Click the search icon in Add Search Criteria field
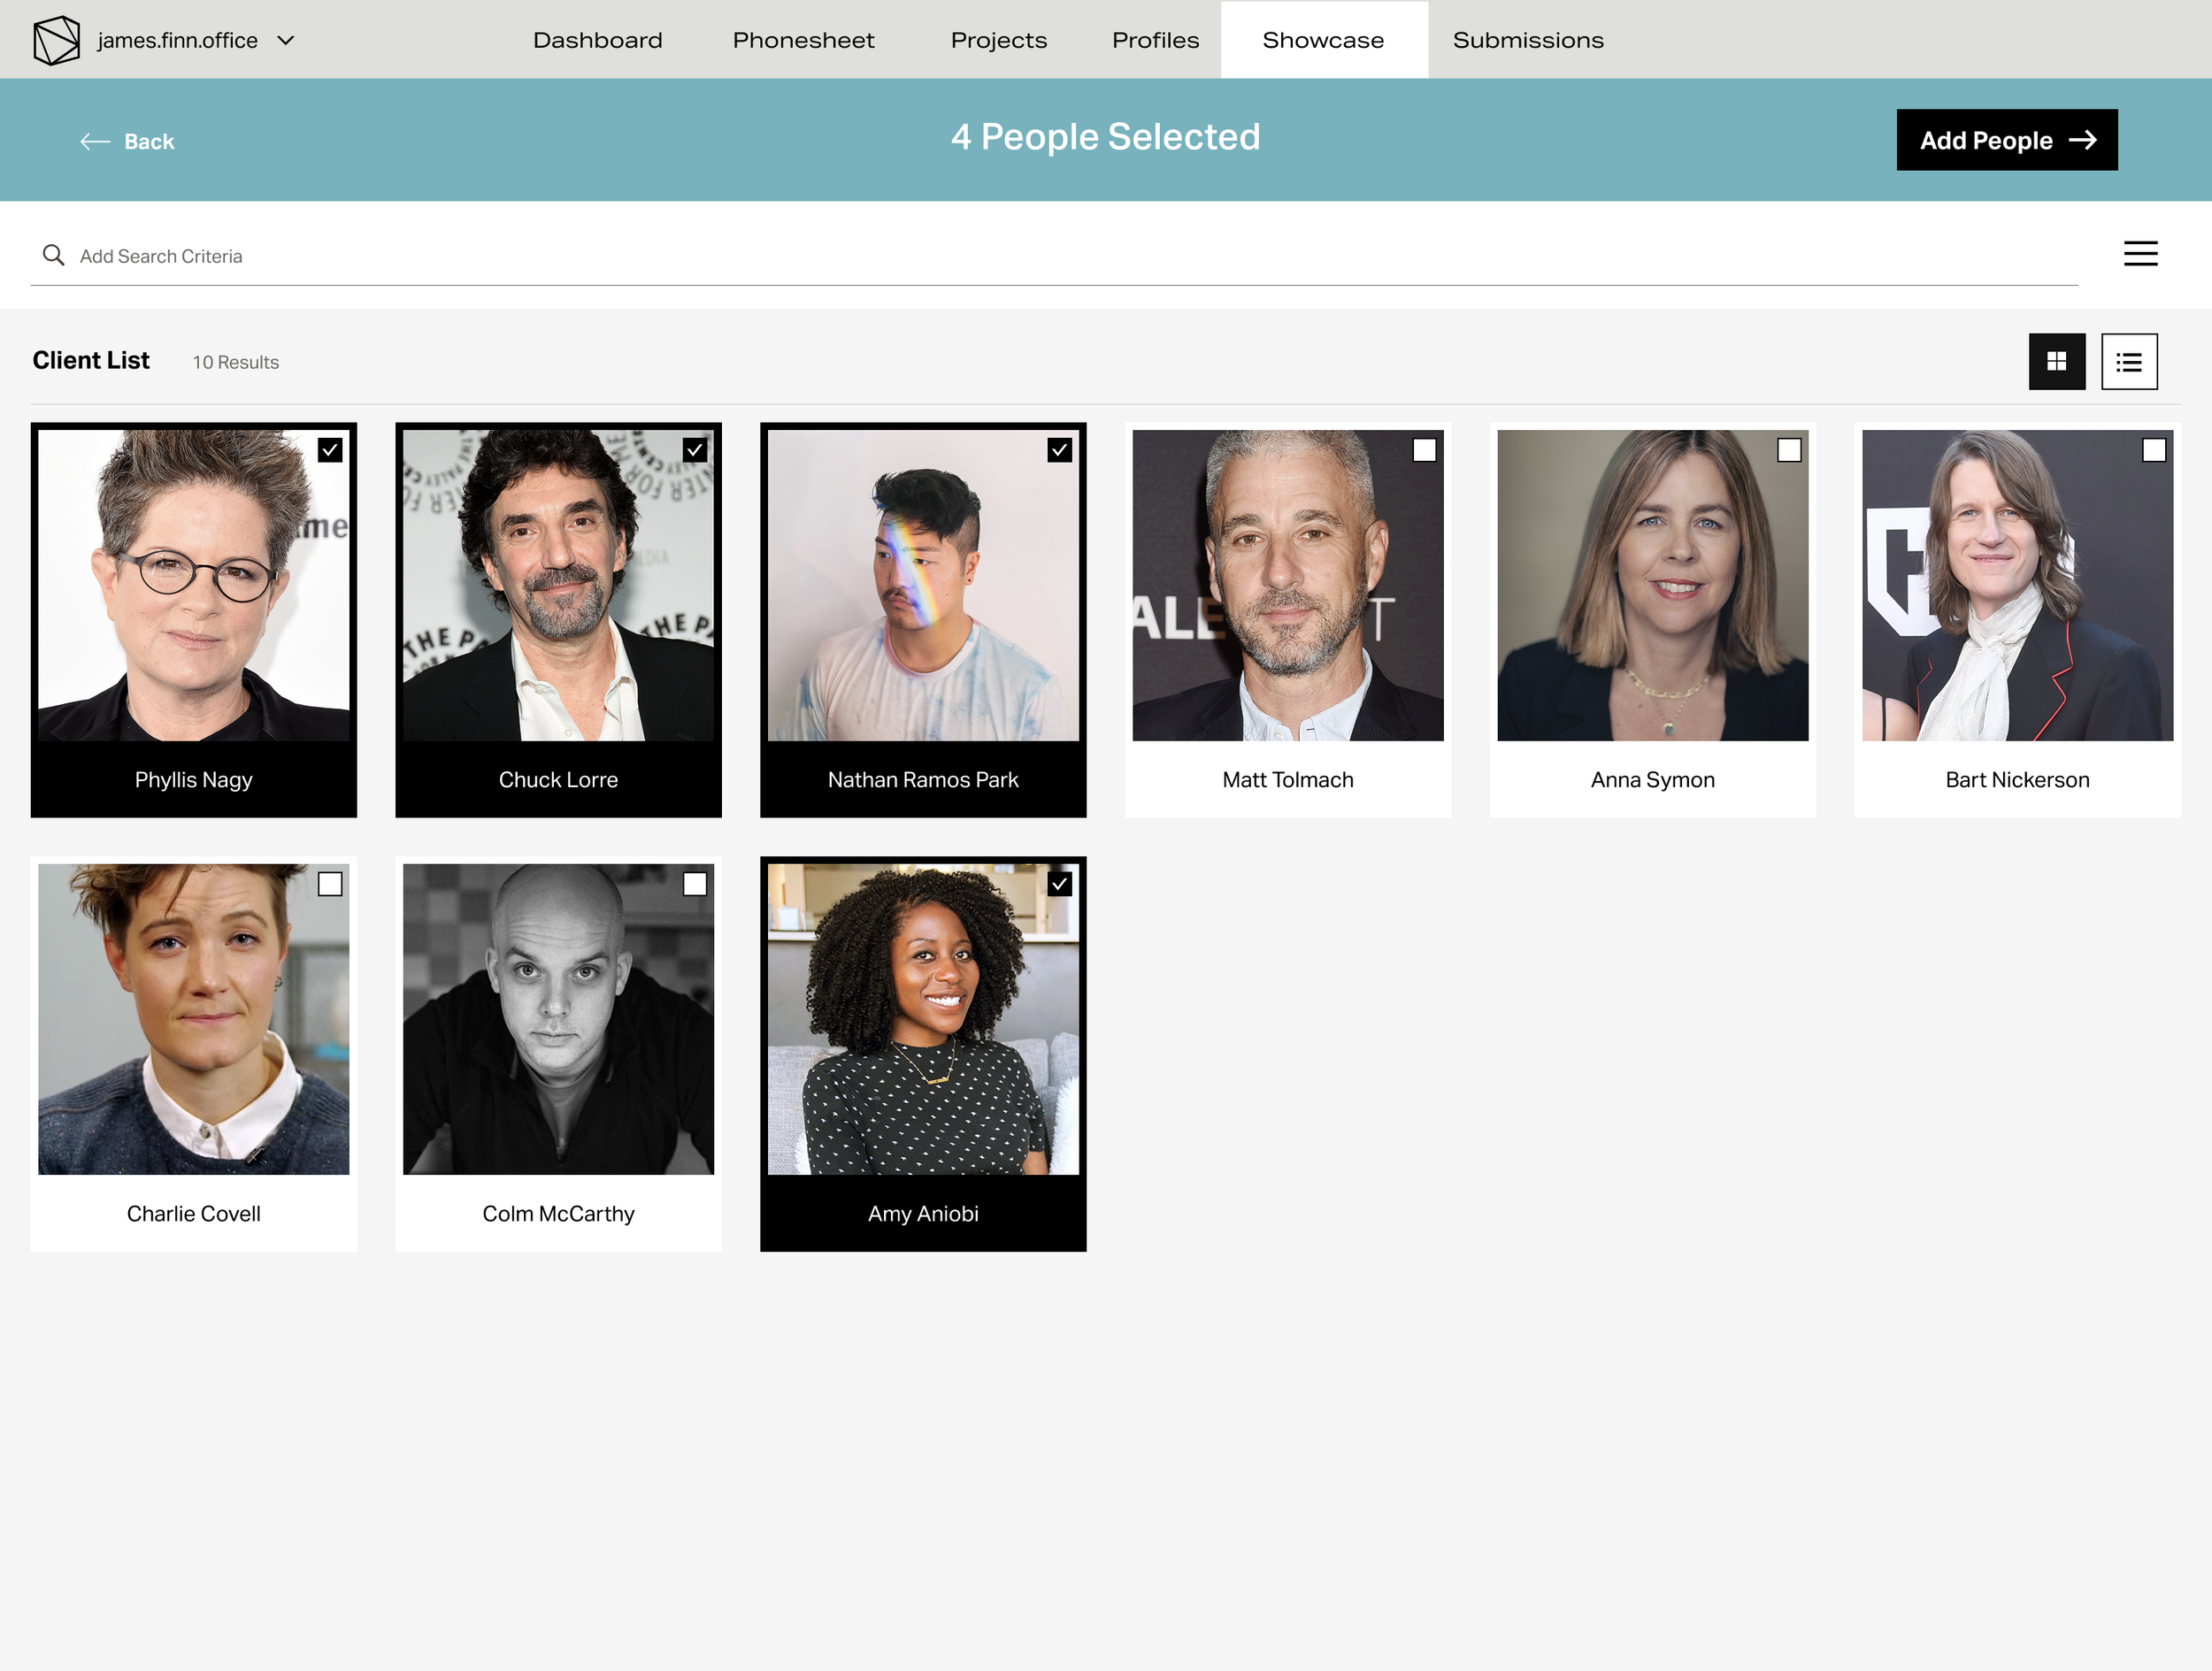 tap(53, 256)
